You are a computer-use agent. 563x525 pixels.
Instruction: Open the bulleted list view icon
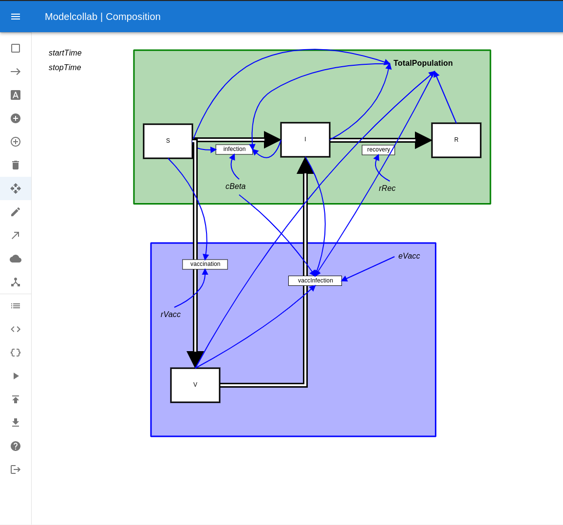point(16,305)
